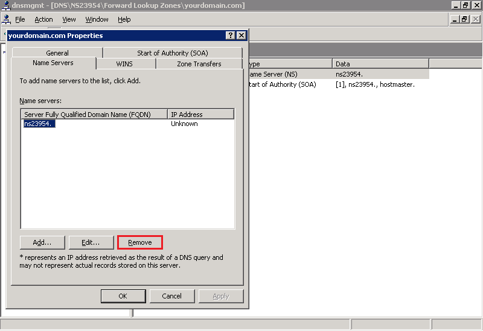The height and width of the screenshot is (331, 483).
Task: Select the Name Servers tab
Action: click(x=53, y=63)
